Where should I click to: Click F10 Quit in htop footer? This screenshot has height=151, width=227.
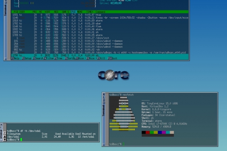[112, 58]
